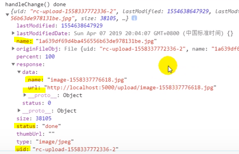Click the "originFileObj" property key
Image resolution: width=239 pixels, height=154 pixels.
[x=37, y=49]
